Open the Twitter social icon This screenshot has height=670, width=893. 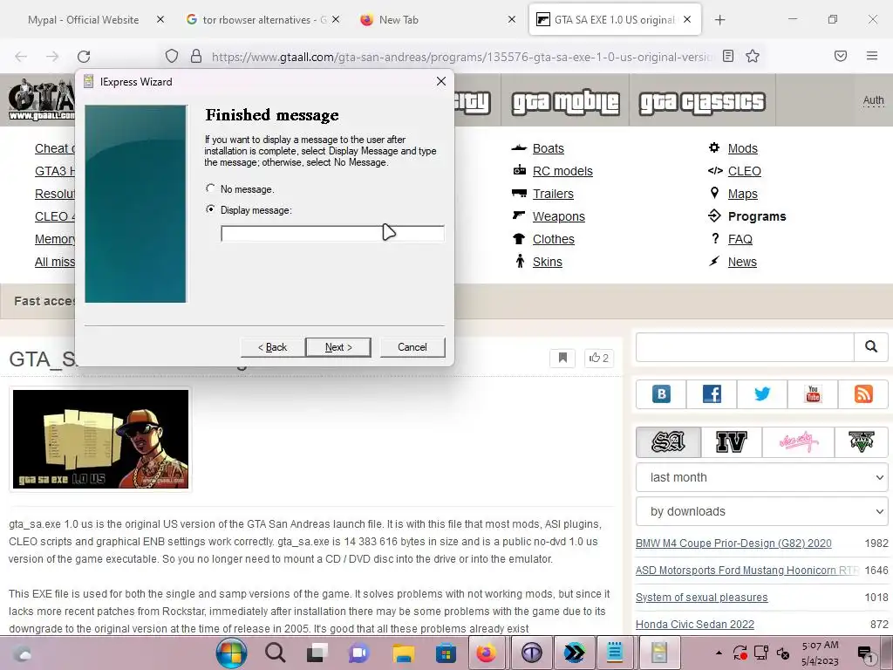tap(762, 393)
